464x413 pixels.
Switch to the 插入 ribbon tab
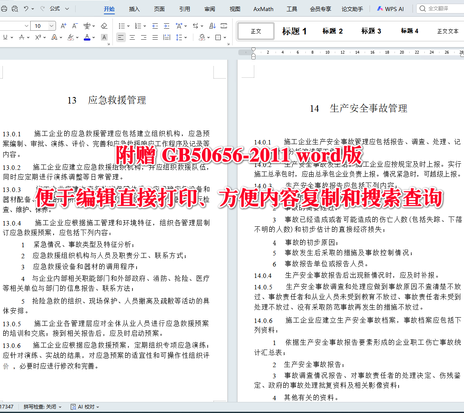[134, 9]
